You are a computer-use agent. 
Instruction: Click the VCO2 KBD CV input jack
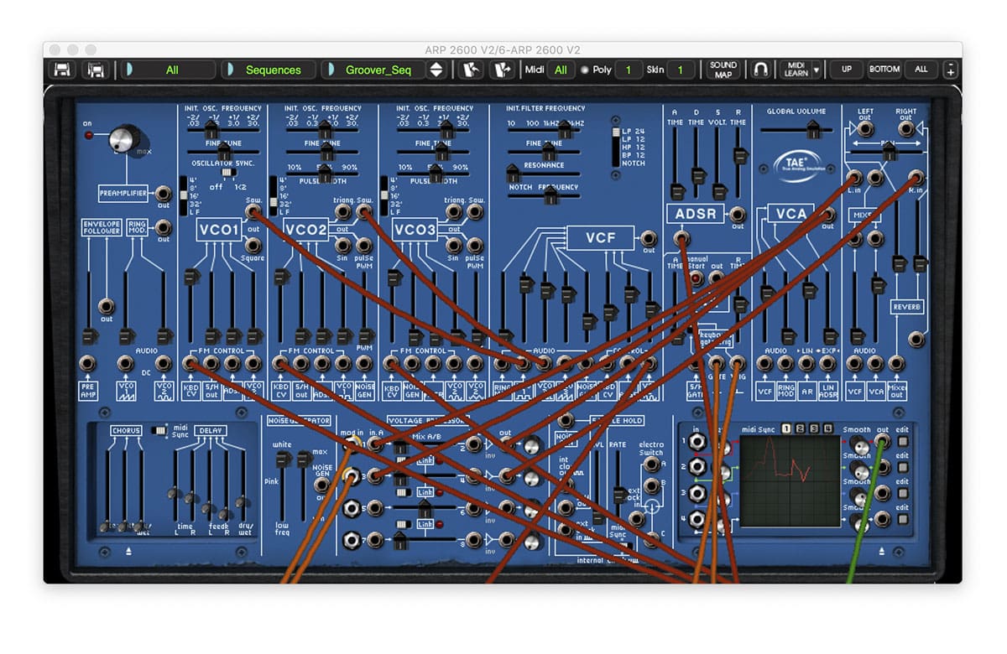click(279, 363)
